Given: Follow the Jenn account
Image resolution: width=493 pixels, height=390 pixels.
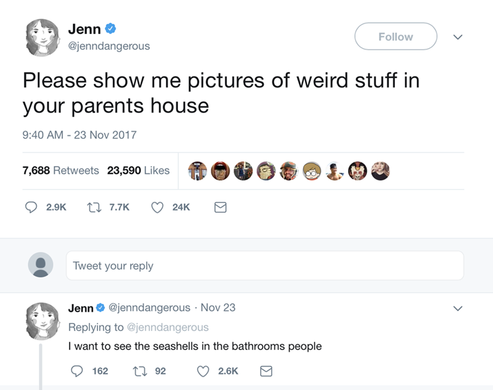Looking at the screenshot, I should click(396, 37).
